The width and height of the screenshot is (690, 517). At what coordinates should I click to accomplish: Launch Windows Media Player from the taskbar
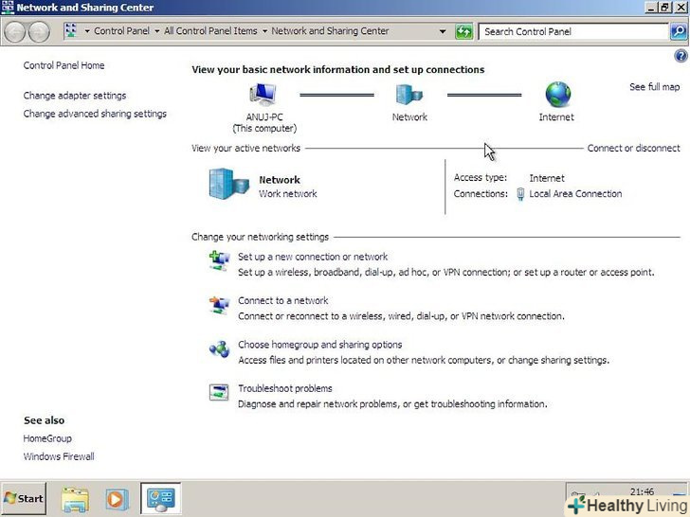tap(117, 499)
